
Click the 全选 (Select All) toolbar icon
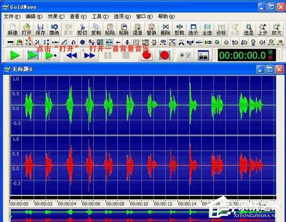tap(207, 29)
